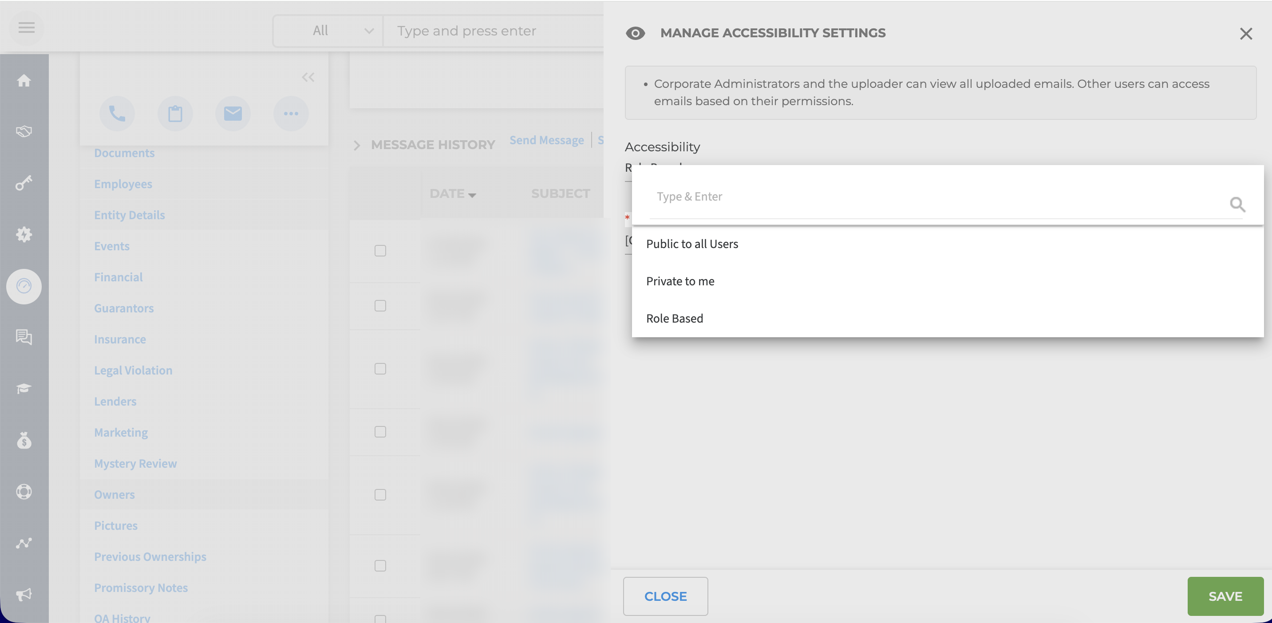Open Pictures in the side list
This screenshot has width=1272, height=623.
click(115, 526)
